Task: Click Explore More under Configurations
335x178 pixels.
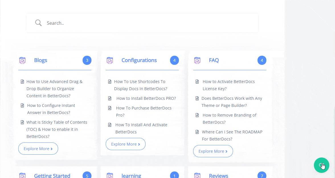Action: coord(125,144)
